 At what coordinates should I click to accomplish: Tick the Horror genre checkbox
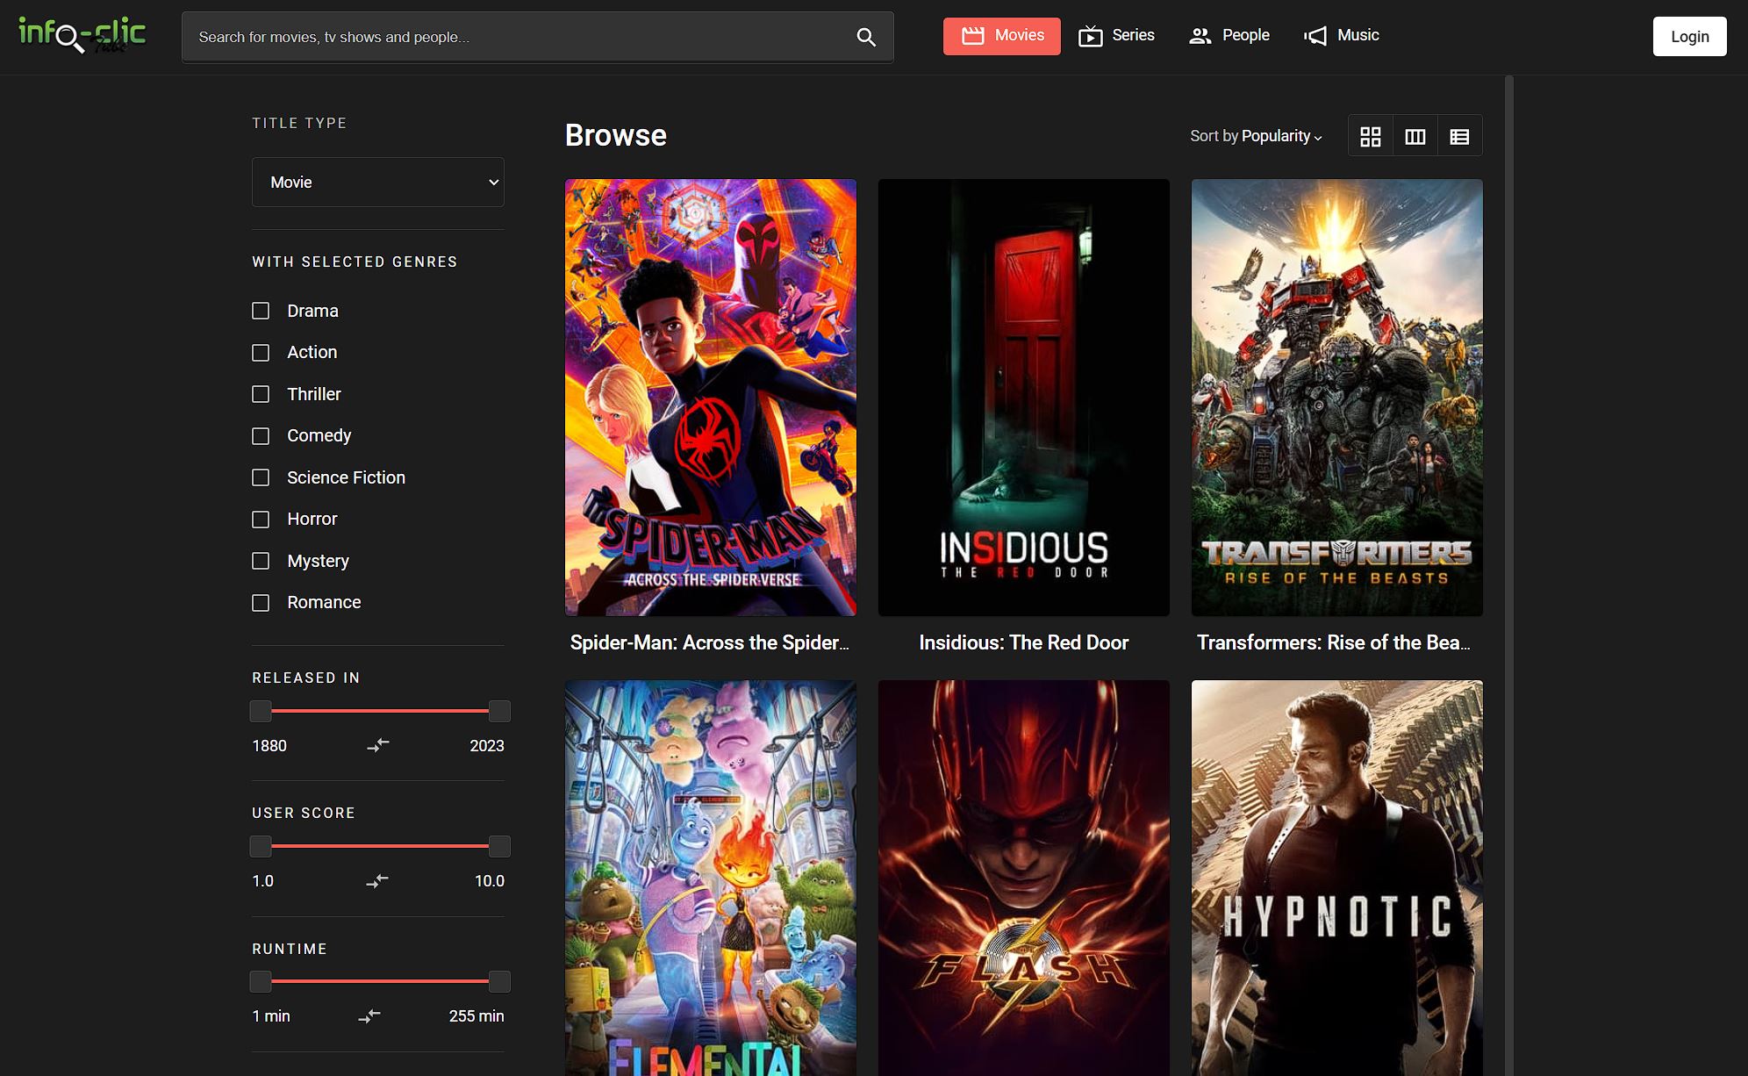pos(261,519)
